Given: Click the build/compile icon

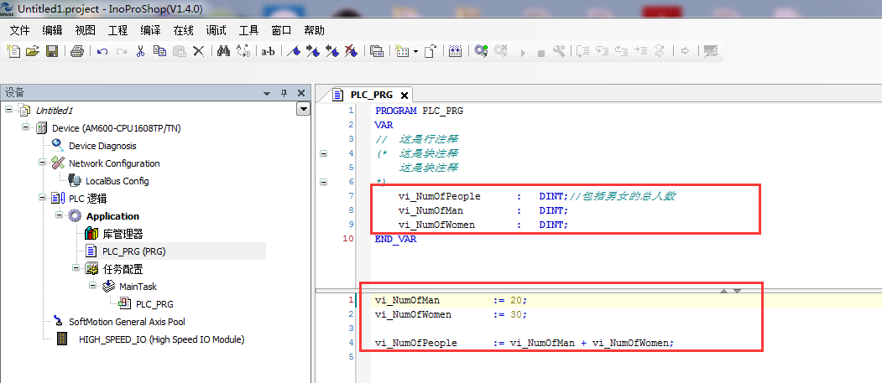Looking at the screenshot, I should (456, 51).
